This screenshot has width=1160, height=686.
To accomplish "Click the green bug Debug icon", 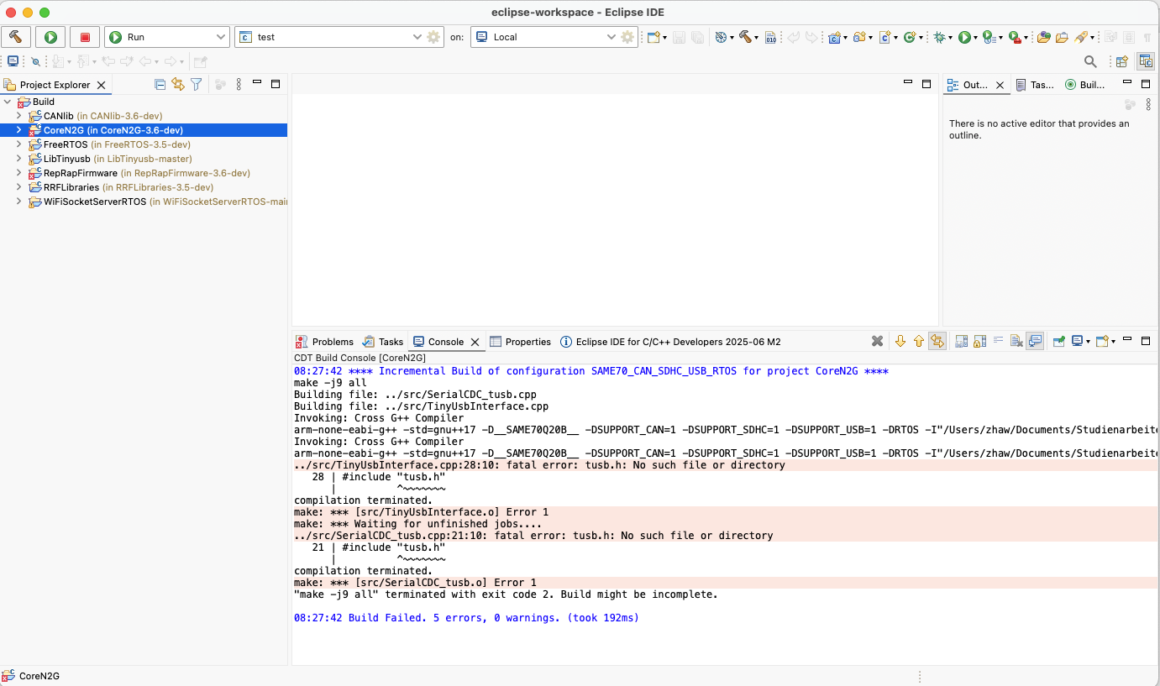I will coord(939,37).
